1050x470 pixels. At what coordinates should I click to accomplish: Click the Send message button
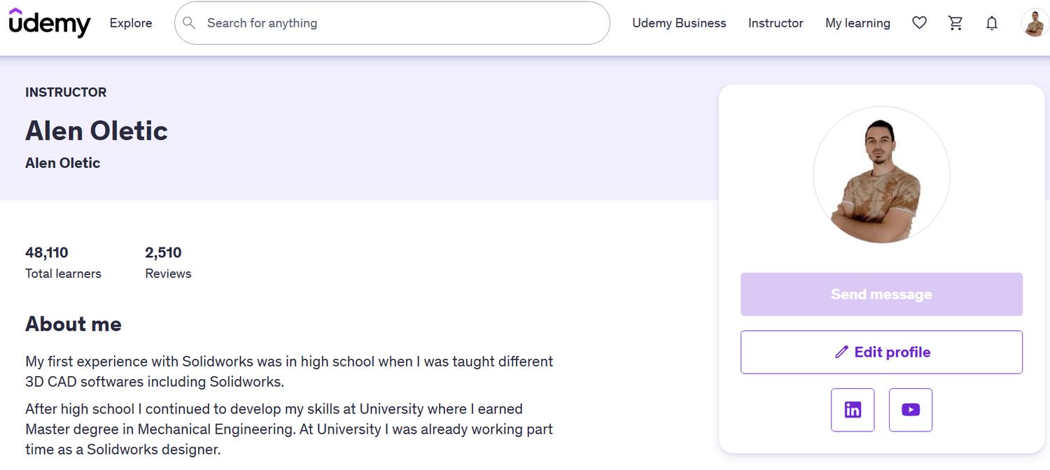881,294
